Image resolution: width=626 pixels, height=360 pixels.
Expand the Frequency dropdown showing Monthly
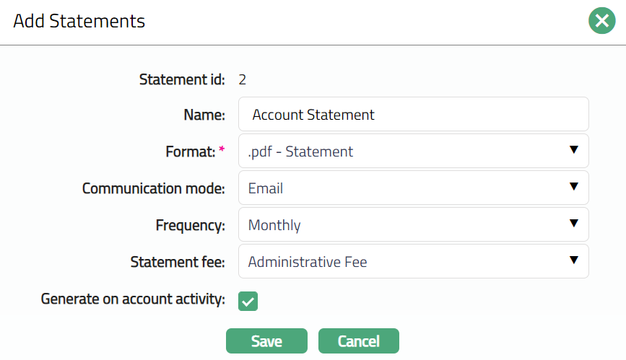(404, 225)
